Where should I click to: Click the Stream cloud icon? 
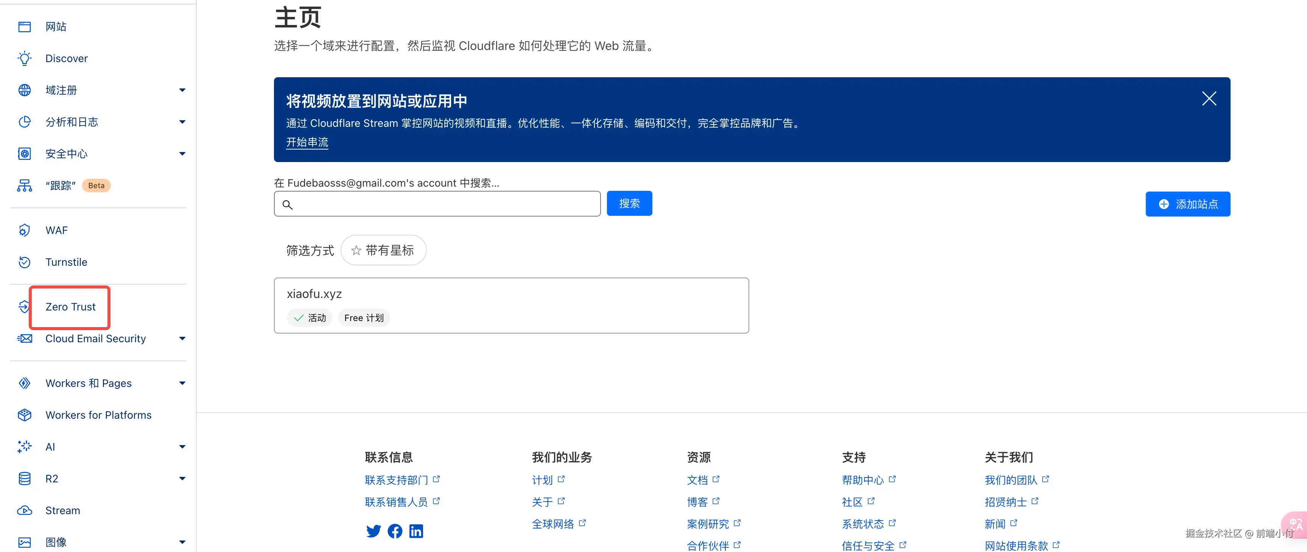pyautogui.click(x=24, y=510)
